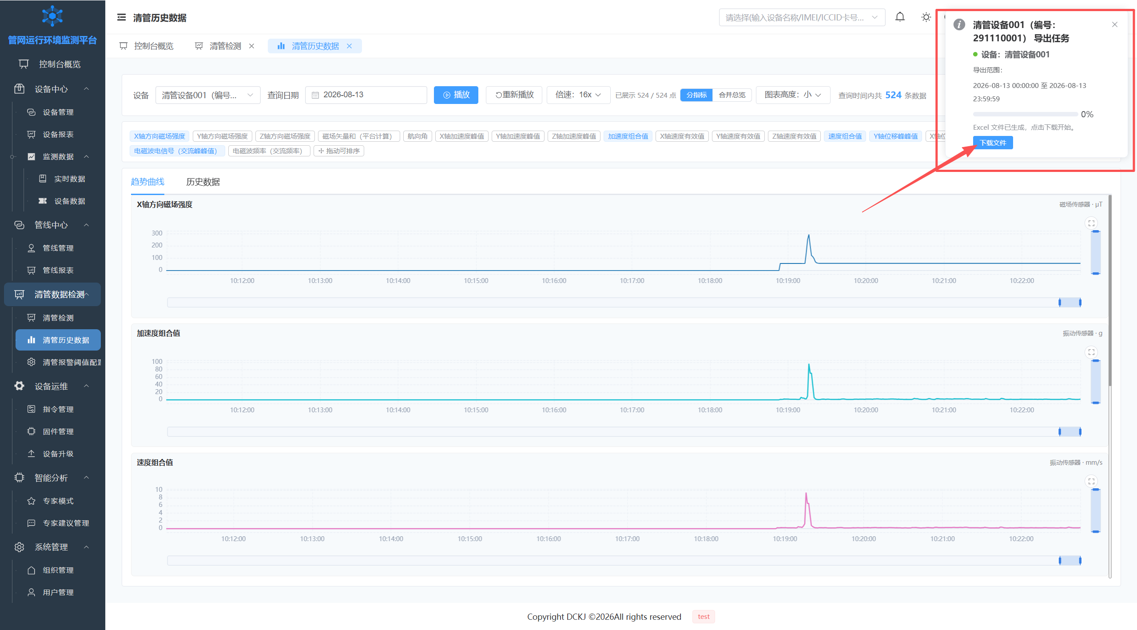1137x630 pixels.
Task: Open the device search dropdown in header
Action: coord(802,17)
